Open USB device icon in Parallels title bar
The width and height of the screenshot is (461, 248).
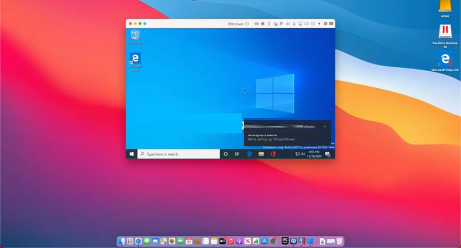tap(269, 24)
